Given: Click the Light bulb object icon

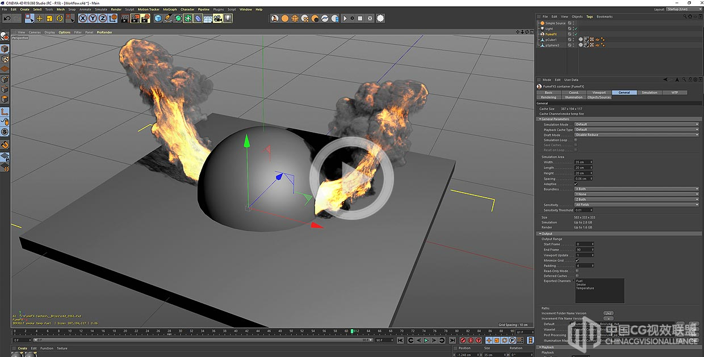Looking at the screenshot, I should click(228, 18).
